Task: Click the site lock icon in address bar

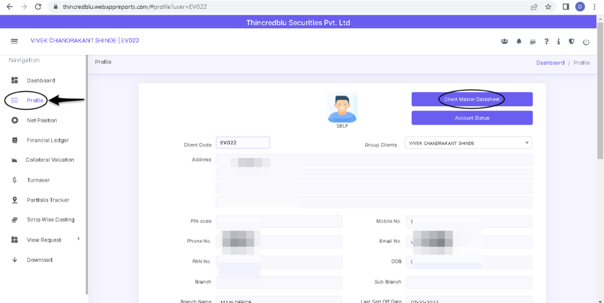Action: 56,6
